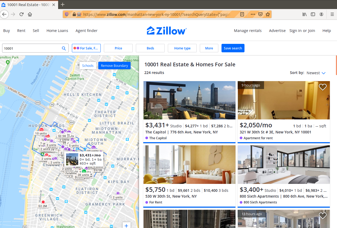Viewport: 337px width, 228px height.
Task: Click the search magnifier icon
Action: coord(64,48)
